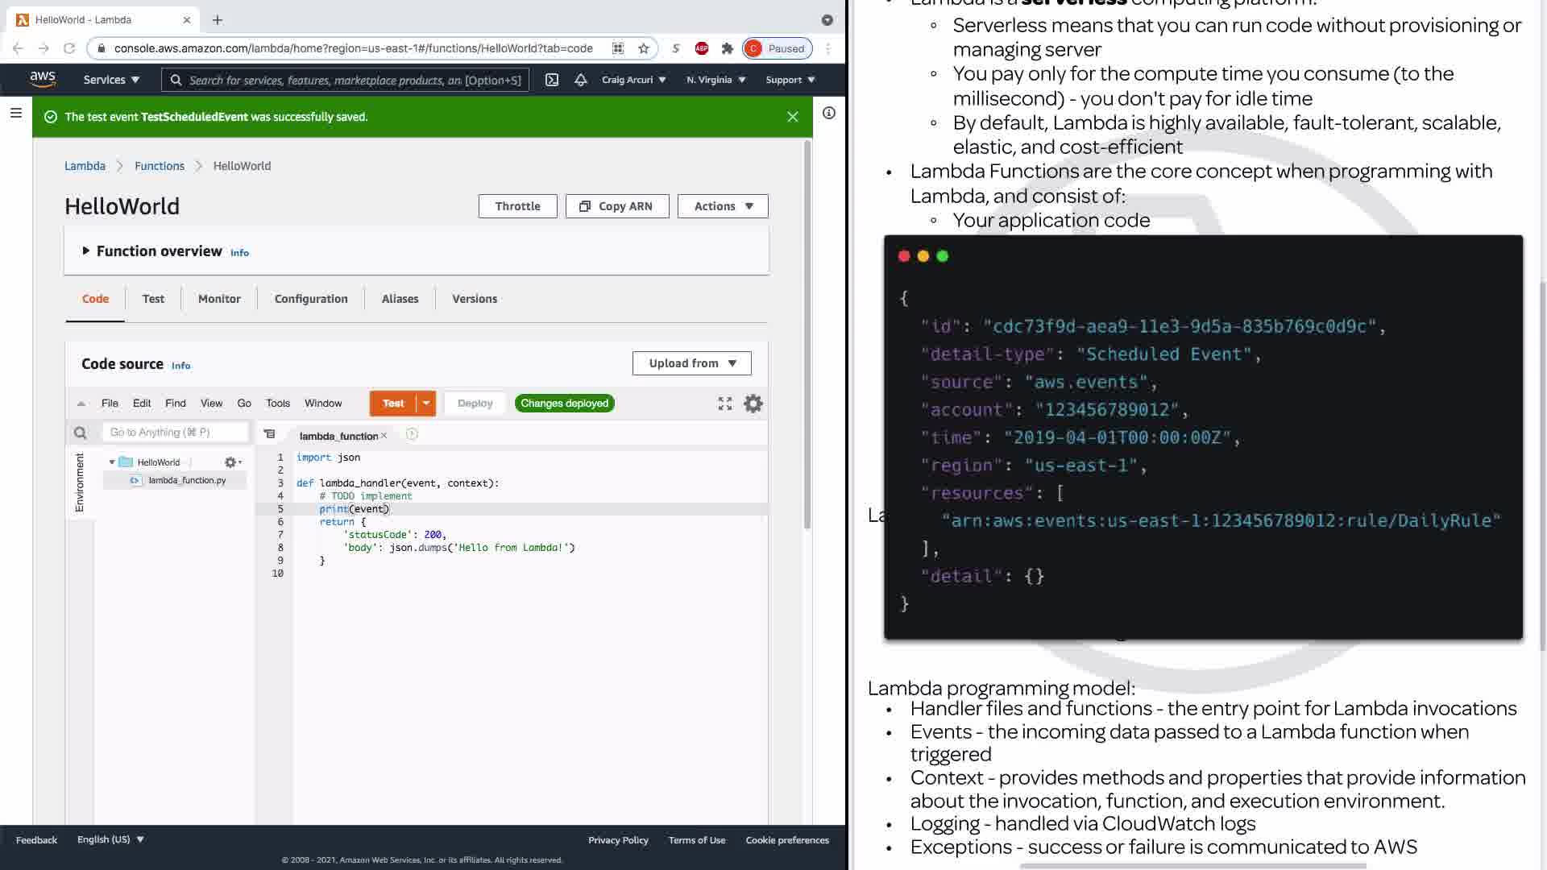
Task: Open editor preferences gear
Action: pos(753,404)
